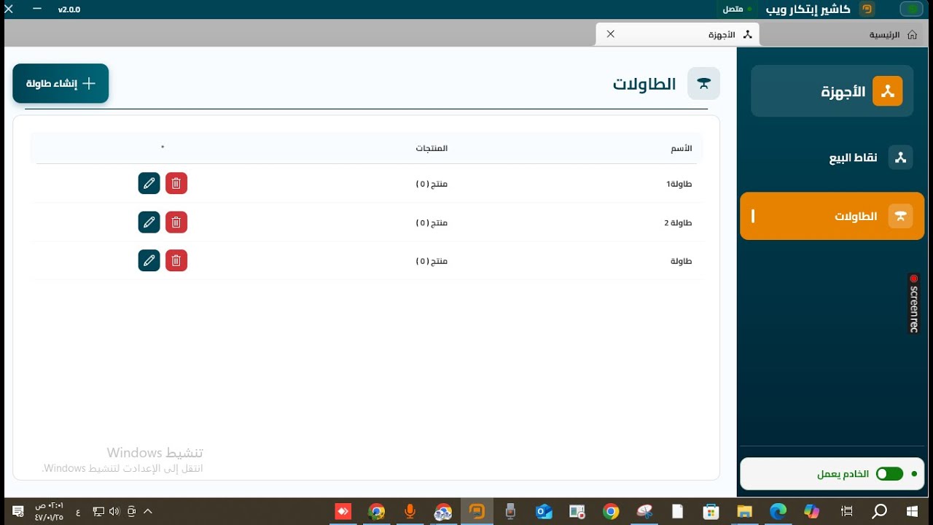The height and width of the screenshot is (525, 933).
Task: Click the home icon on الرئيسية tab
Action: pos(912,34)
